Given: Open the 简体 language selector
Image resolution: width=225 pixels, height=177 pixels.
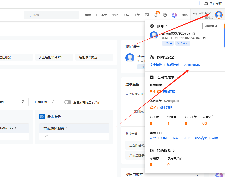Looking at the screenshot, I should pos(185,15).
